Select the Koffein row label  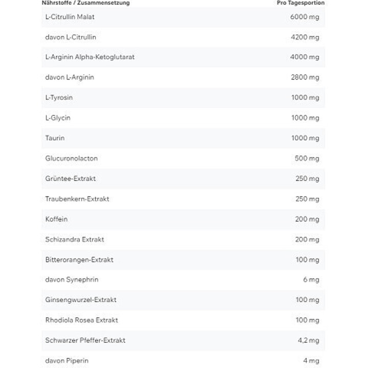tap(56, 219)
